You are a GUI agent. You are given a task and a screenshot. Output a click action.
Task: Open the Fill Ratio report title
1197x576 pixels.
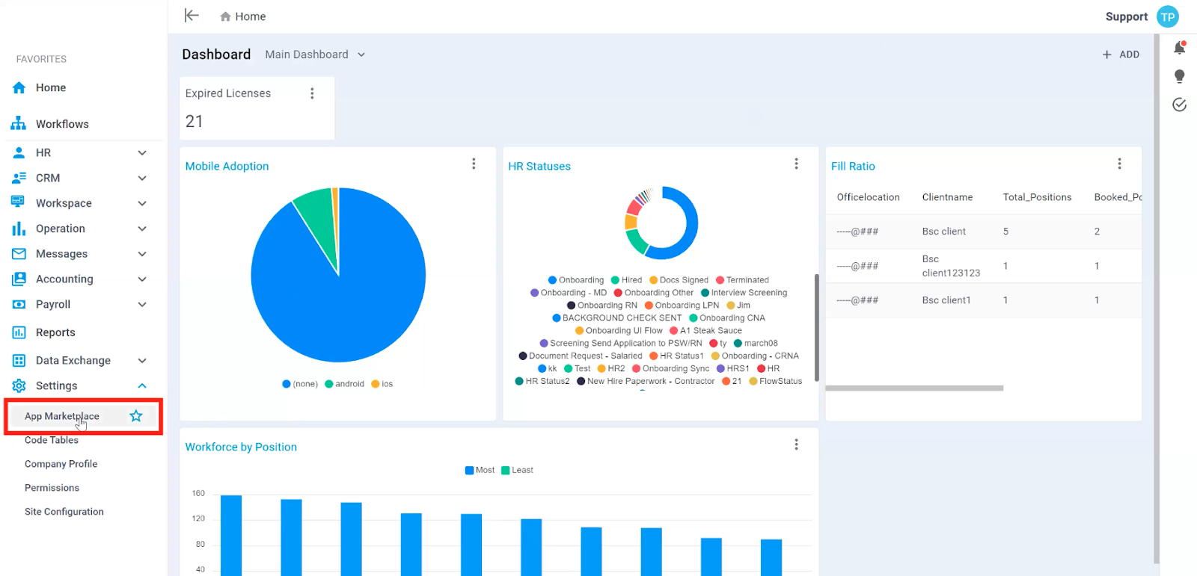click(x=853, y=166)
